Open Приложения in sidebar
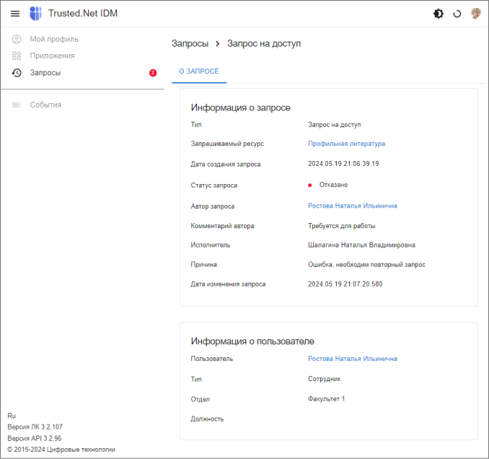489x459 pixels. [x=52, y=56]
